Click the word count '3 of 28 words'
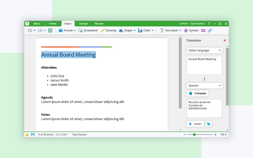 pyautogui.click(x=46, y=135)
